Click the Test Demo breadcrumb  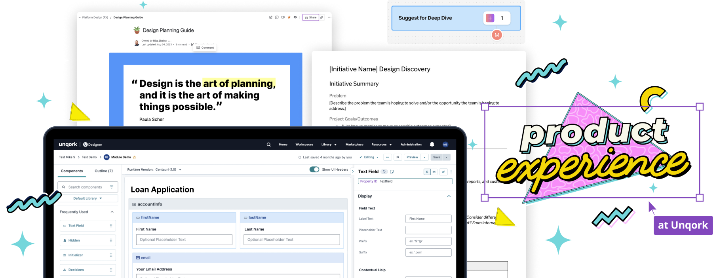[89, 157]
